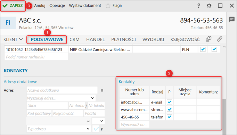Click the Ulica input field
The image size is (237, 135).
point(47,106)
